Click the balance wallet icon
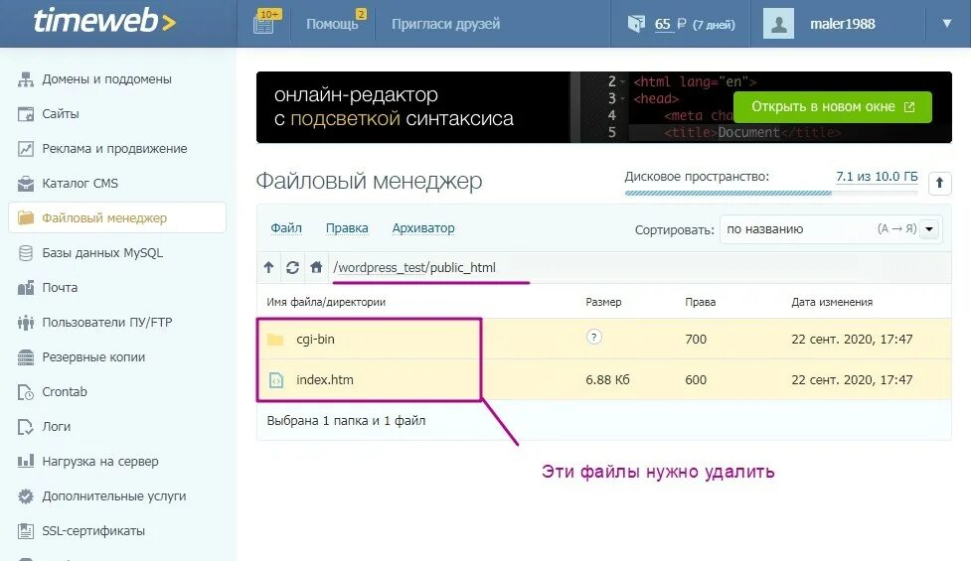Image resolution: width=971 pixels, height=561 pixels. [636, 24]
